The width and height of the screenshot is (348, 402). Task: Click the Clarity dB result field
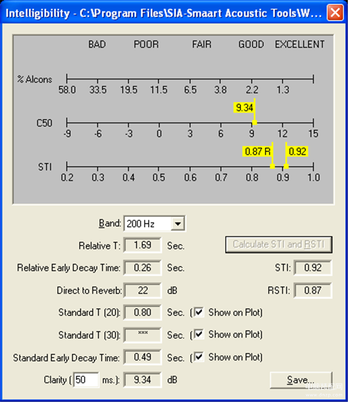click(x=142, y=380)
